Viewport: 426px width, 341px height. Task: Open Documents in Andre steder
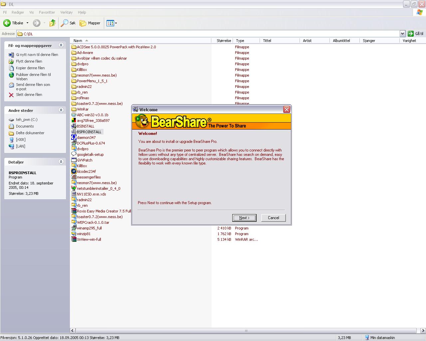pos(25,126)
